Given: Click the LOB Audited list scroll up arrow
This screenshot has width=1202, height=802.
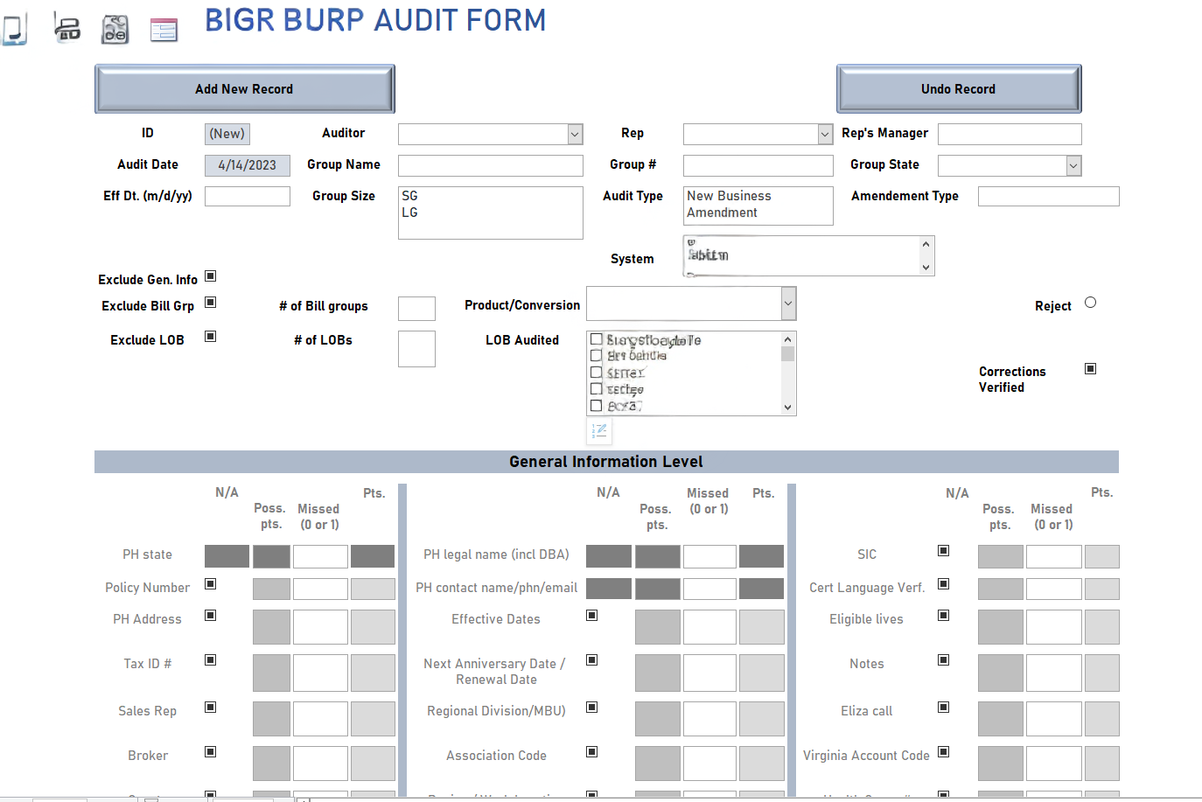Looking at the screenshot, I should pos(787,339).
